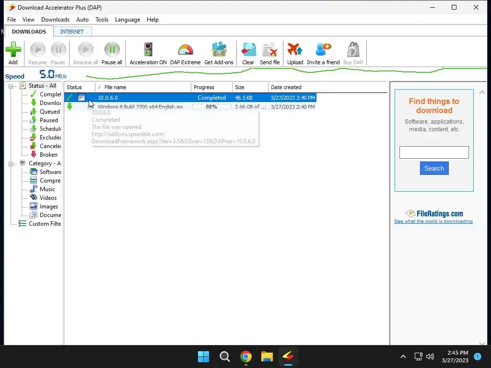Screen dimensions: 491x368
Task: Select Custom Filter tree item
Action: click(x=40, y=224)
